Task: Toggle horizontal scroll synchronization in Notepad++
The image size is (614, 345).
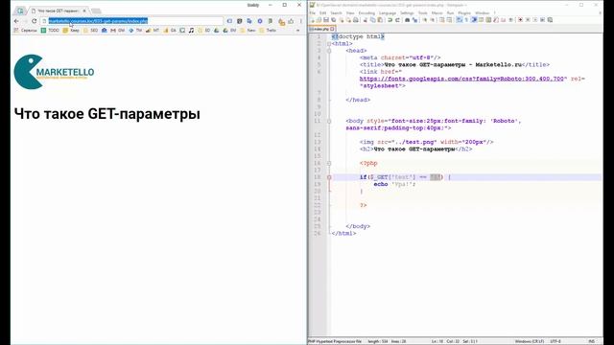Action: (449, 20)
